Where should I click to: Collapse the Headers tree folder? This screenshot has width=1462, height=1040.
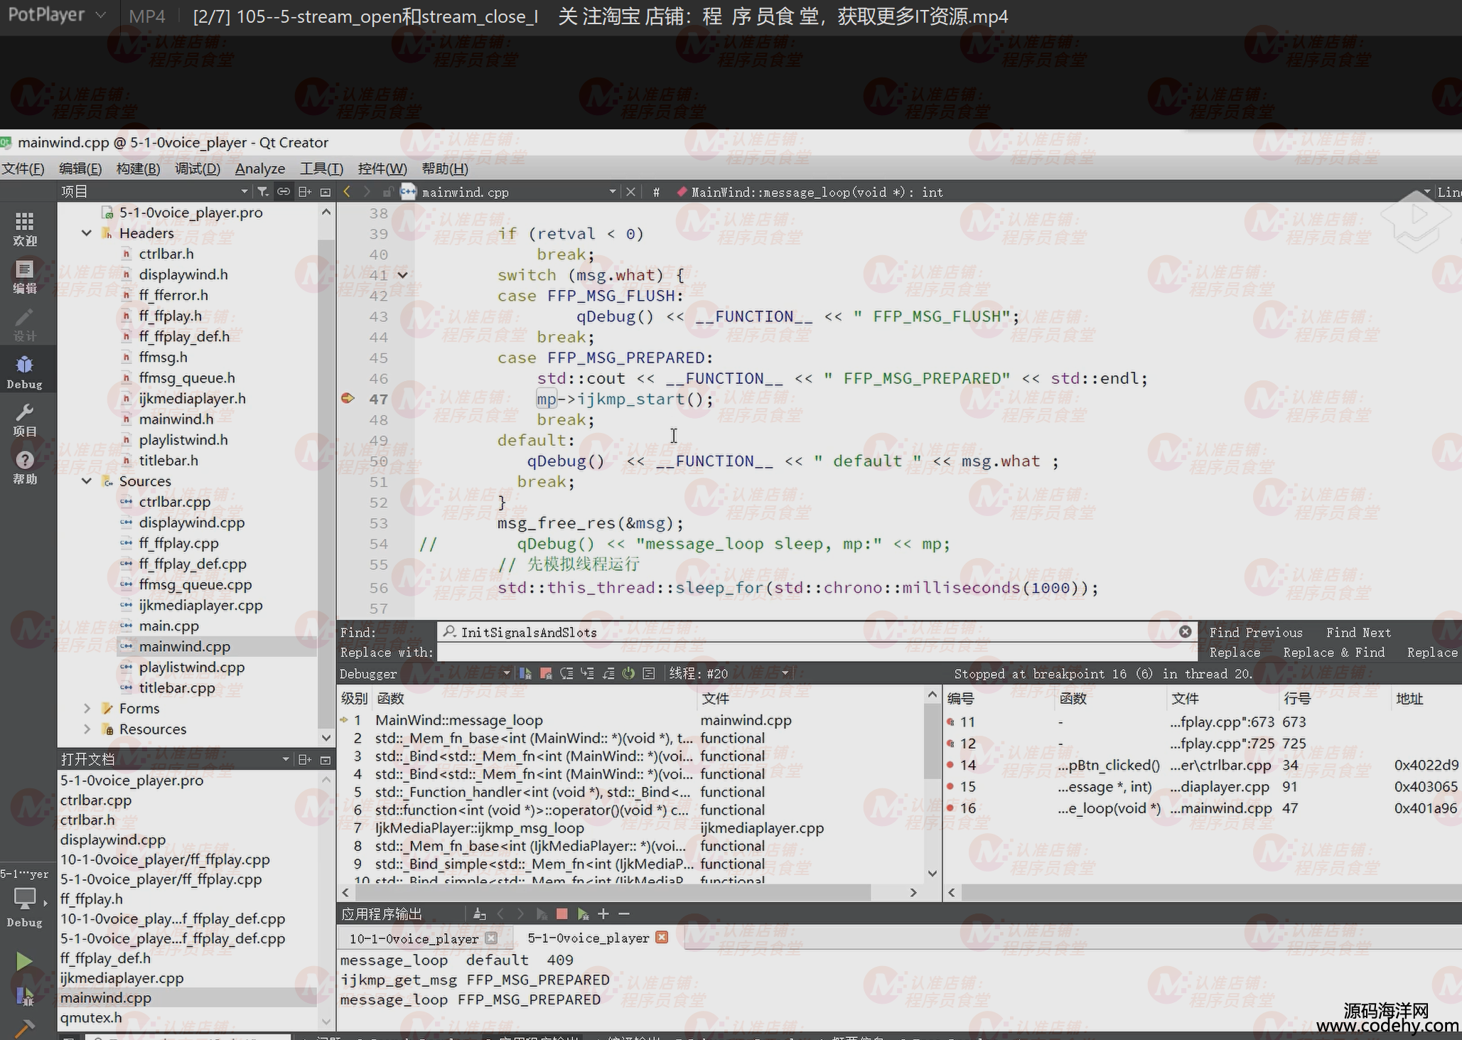pos(87,233)
